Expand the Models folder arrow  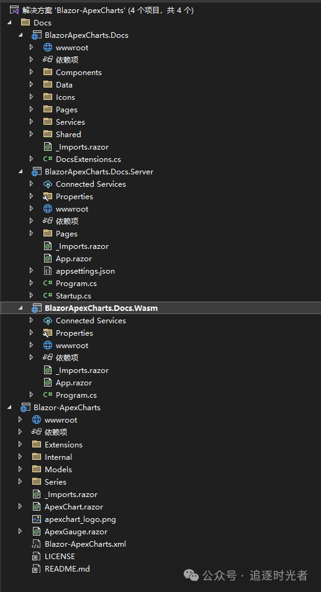[x=20, y=469]
